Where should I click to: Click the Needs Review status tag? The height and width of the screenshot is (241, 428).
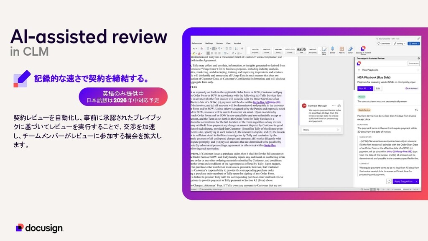pos(364,110)
